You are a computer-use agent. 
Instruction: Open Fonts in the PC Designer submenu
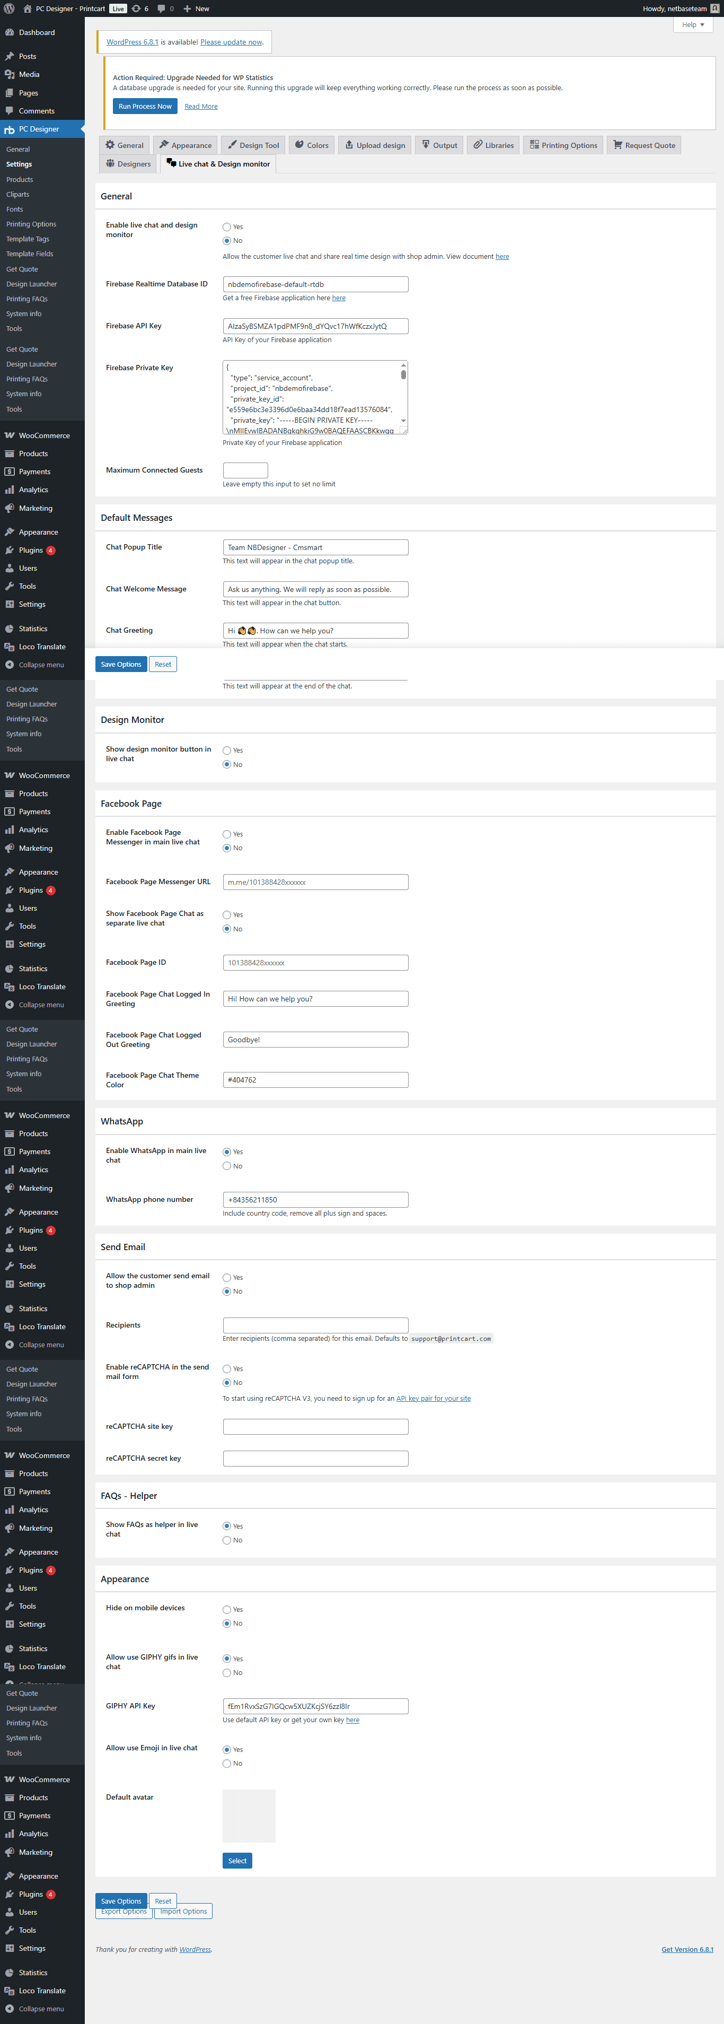tap(15, 209)
